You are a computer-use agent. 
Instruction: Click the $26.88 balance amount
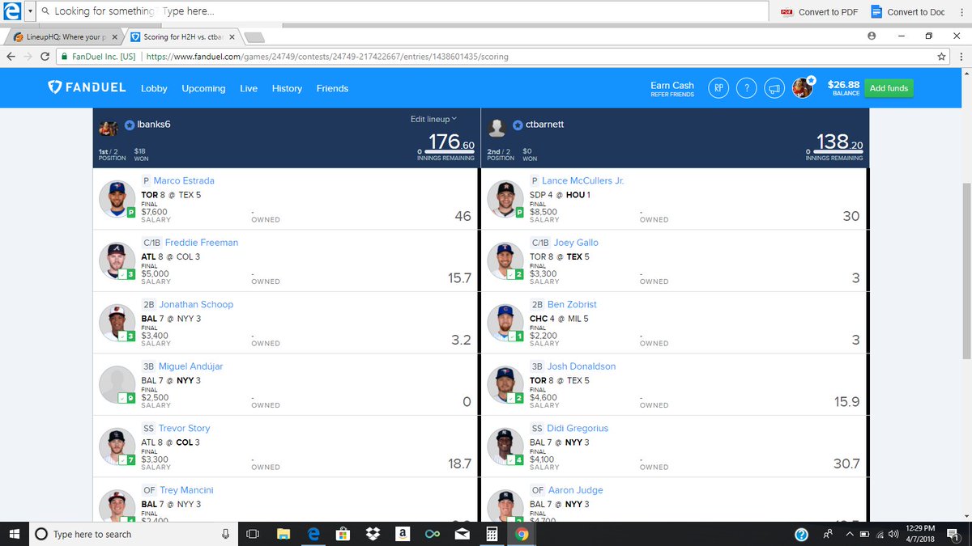click(843, 84)
